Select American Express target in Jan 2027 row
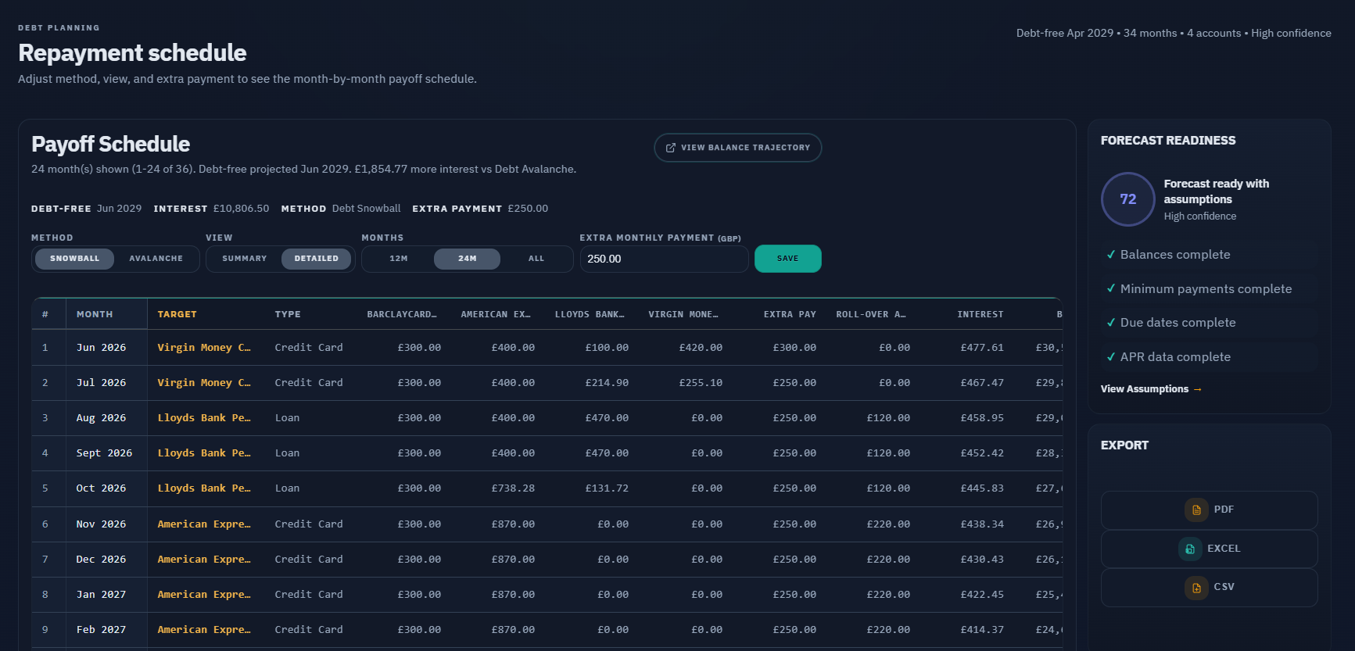This screenshot has width=1355, height=651. tap(204, 595)
